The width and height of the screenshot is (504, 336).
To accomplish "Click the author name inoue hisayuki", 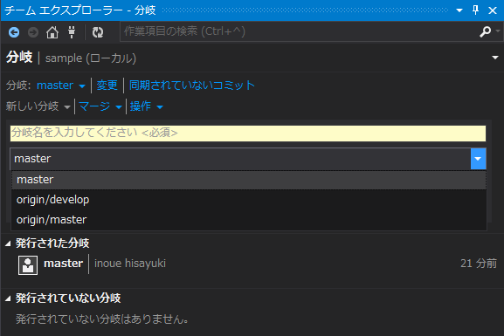I will click(x=130, y=264).
